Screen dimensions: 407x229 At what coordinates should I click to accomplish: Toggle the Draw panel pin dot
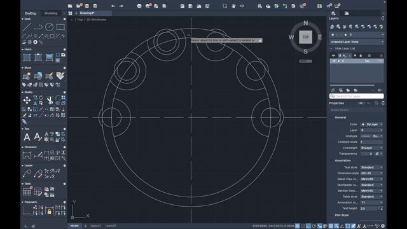coord(64,19)
